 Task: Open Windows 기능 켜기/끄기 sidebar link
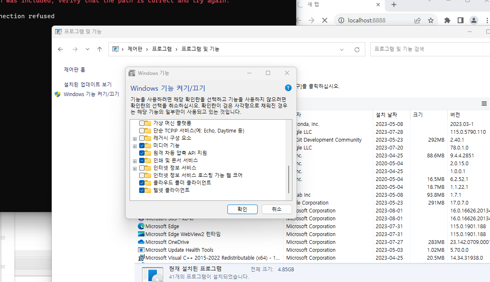tap(91, 94)
